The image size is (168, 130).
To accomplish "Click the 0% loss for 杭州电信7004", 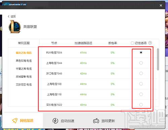I will point(113,52).
